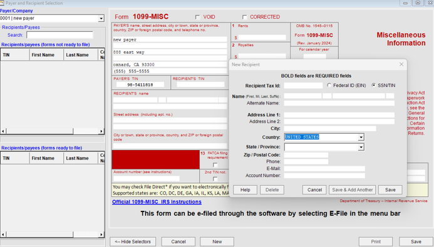This screenshot has width=434, height=247.
Task: Click TIN column header in not-ready list
Action: click(15, 54)
